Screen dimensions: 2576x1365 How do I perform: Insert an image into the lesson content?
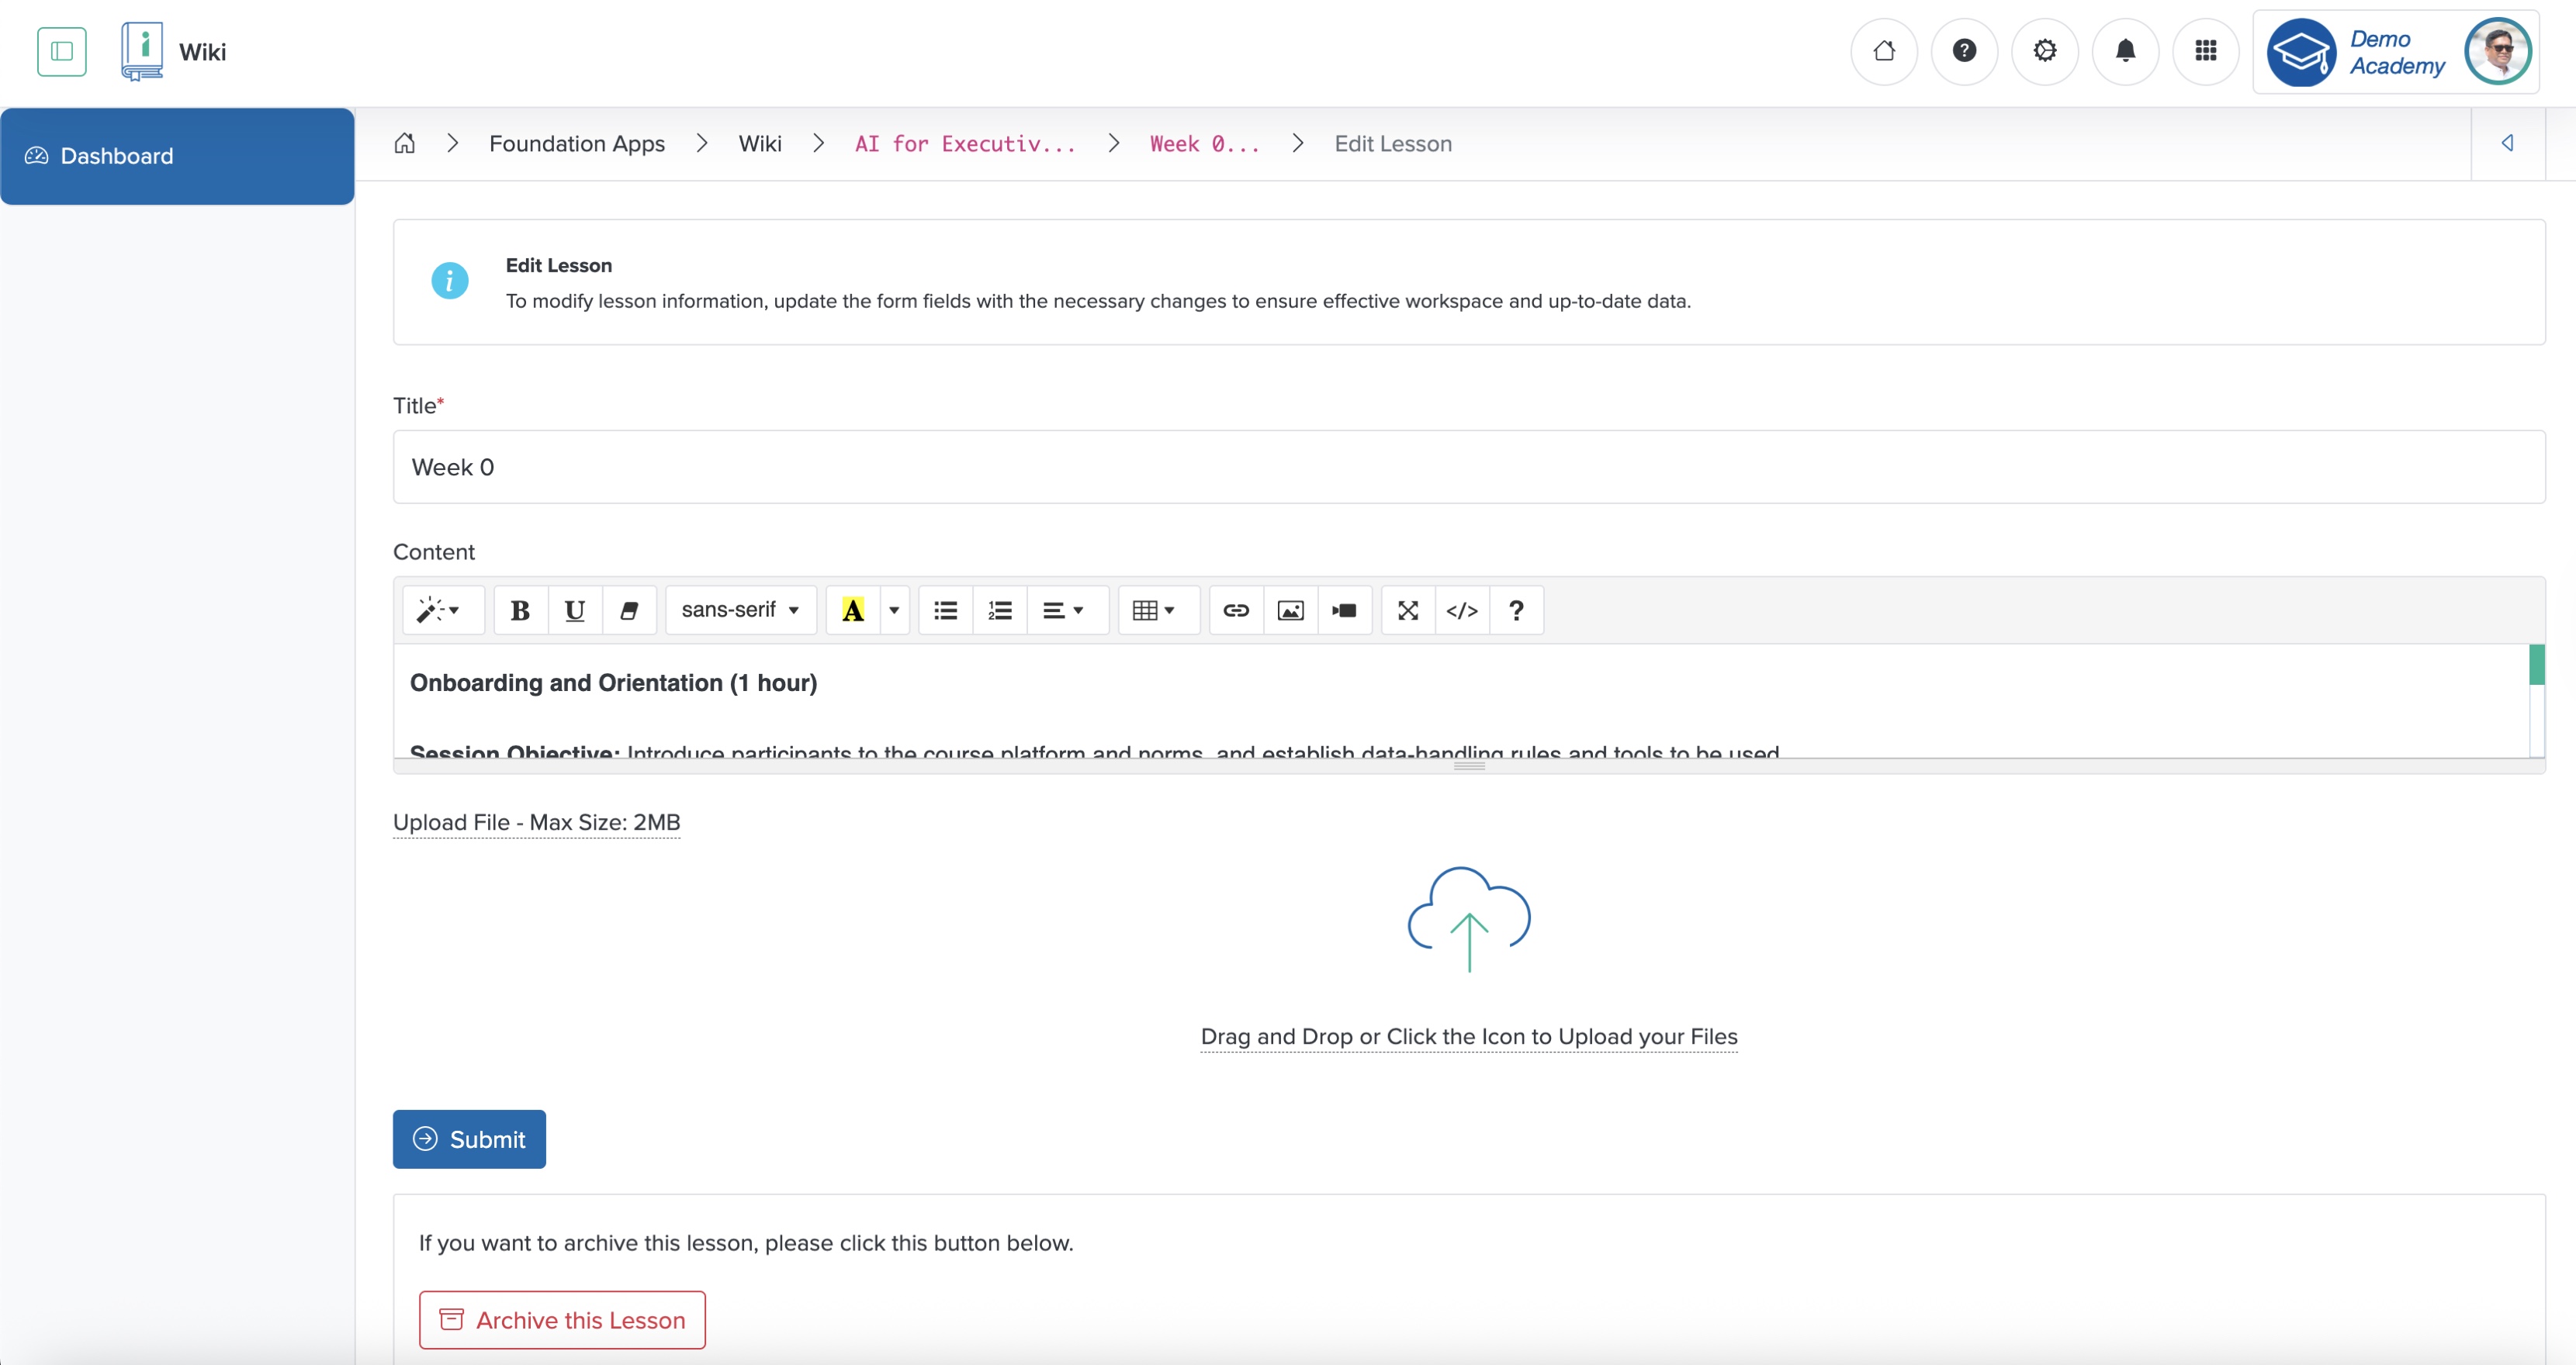coord(1290,610)
